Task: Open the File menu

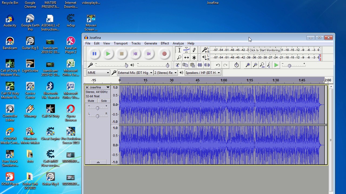Action: [x=88, y=43]
